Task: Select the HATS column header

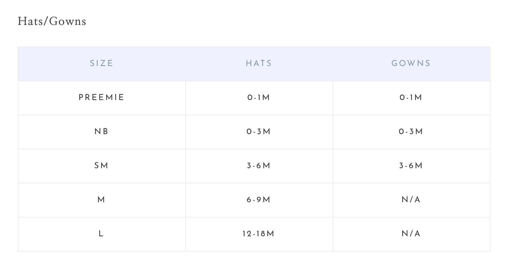Action: tap(259, 64)
